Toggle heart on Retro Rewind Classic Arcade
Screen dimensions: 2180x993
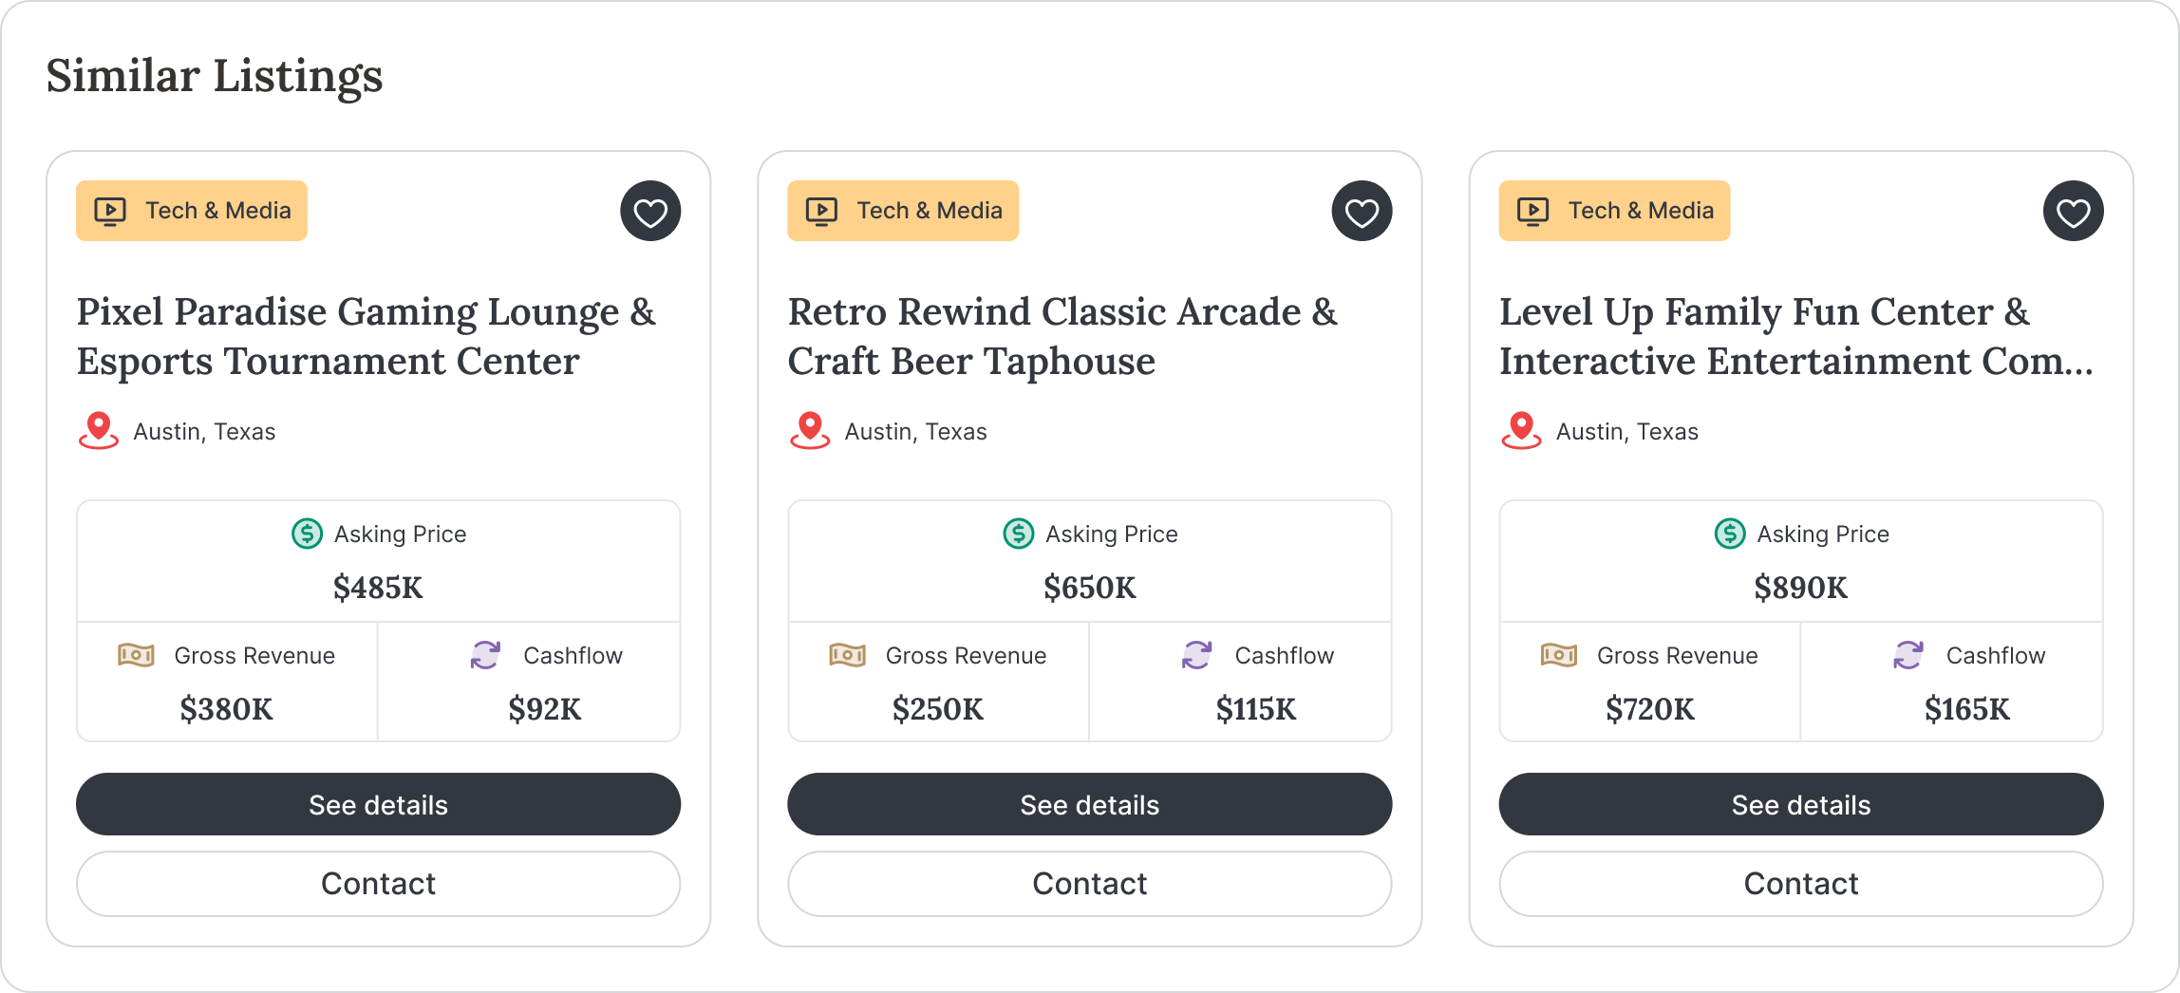click(x=1362, y=211)
